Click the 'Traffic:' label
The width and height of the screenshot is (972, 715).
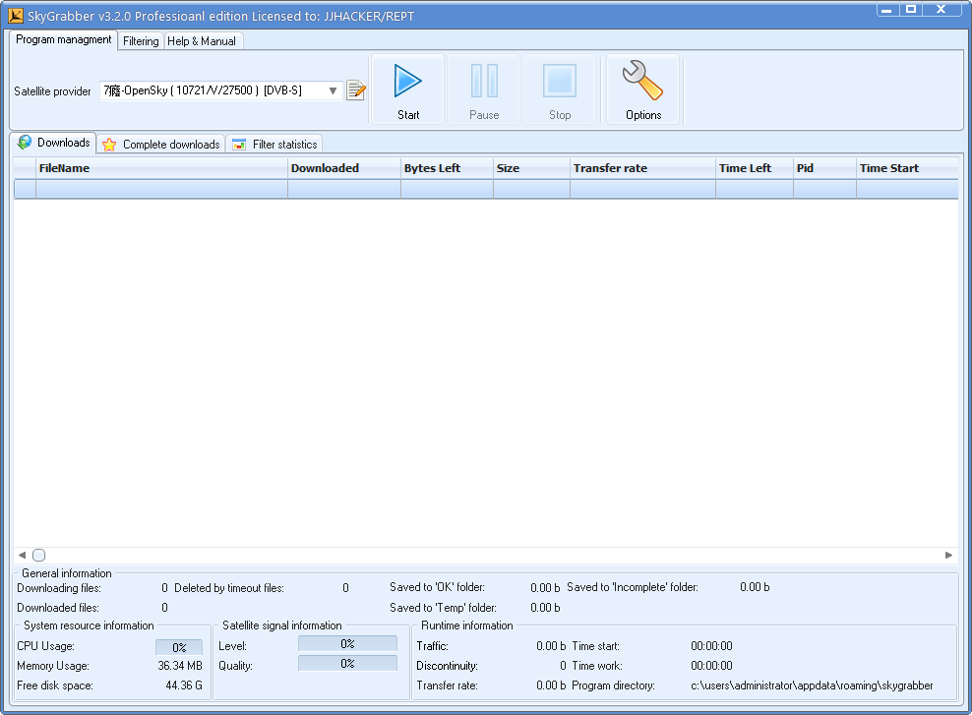[432, 645]
